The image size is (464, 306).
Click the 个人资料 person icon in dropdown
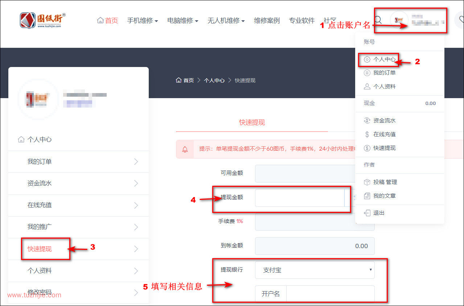coord(367,87)
